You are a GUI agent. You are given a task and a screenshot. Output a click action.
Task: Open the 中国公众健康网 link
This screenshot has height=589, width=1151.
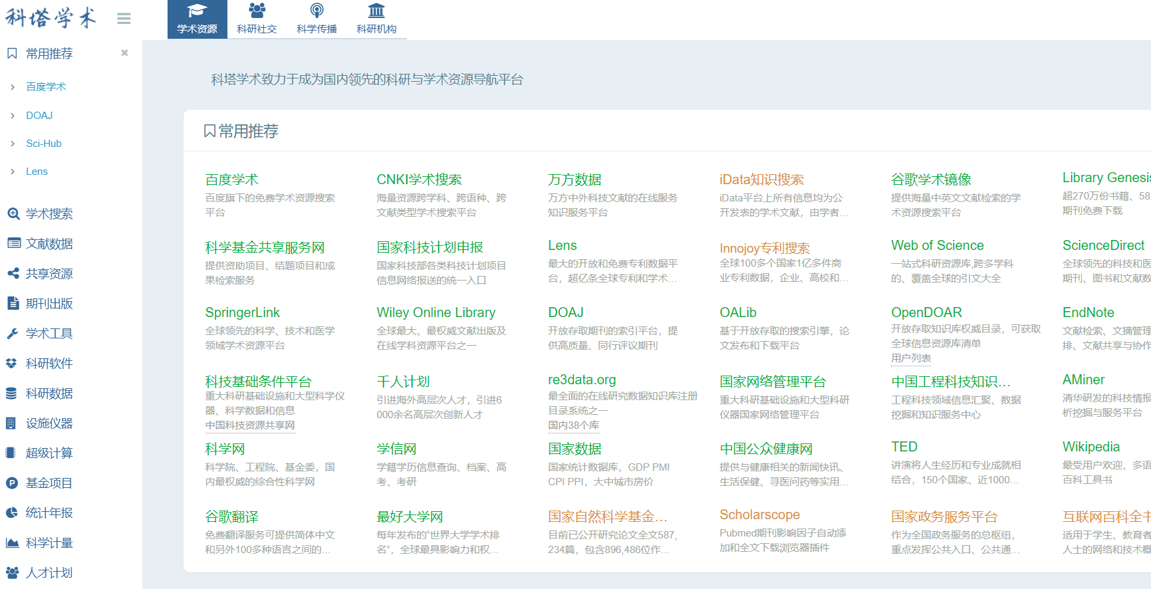[x=766, y=449]
